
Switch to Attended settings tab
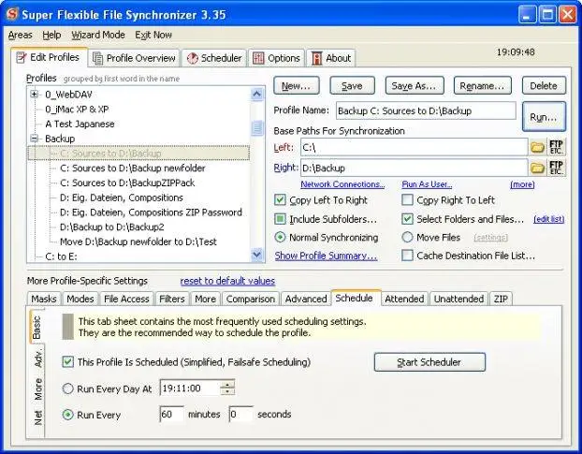(x=404, y=299)
